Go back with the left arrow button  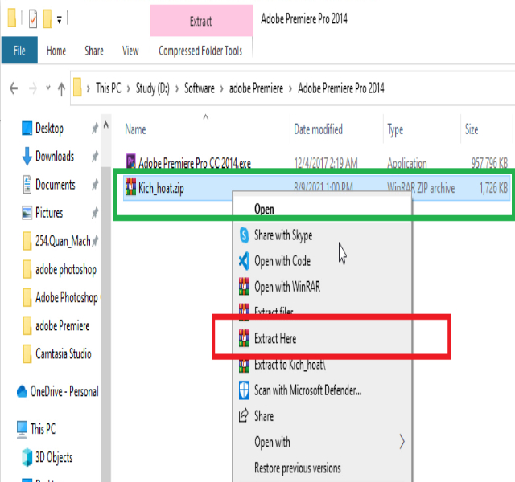[14, 88]
